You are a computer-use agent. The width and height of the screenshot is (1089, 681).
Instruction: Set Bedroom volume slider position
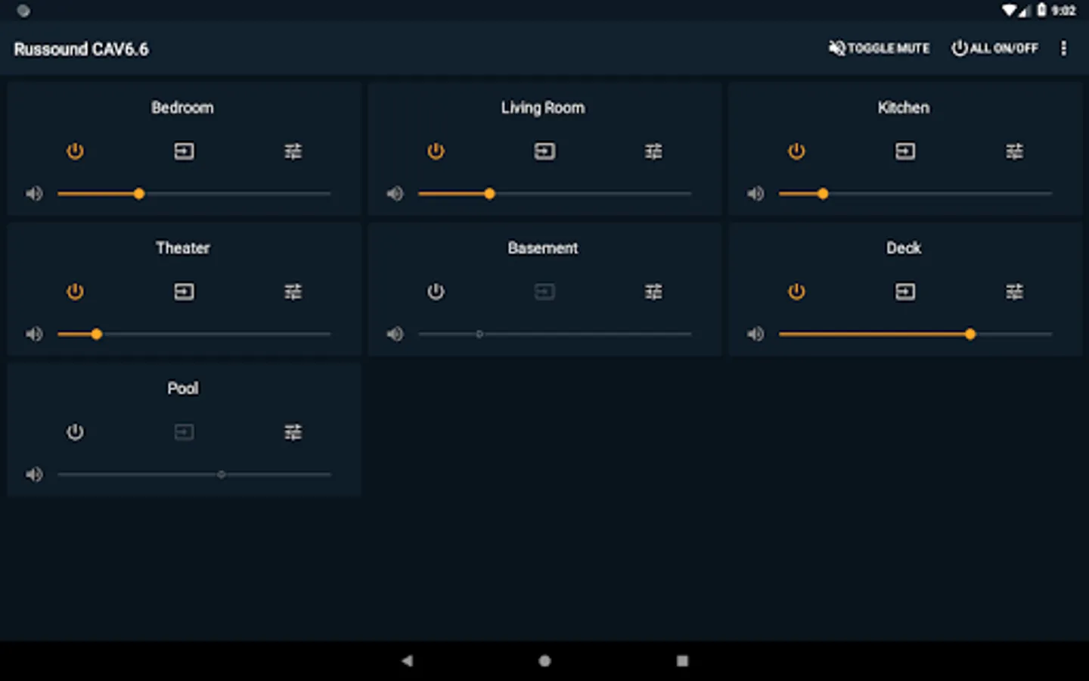[x=194, y=194]
